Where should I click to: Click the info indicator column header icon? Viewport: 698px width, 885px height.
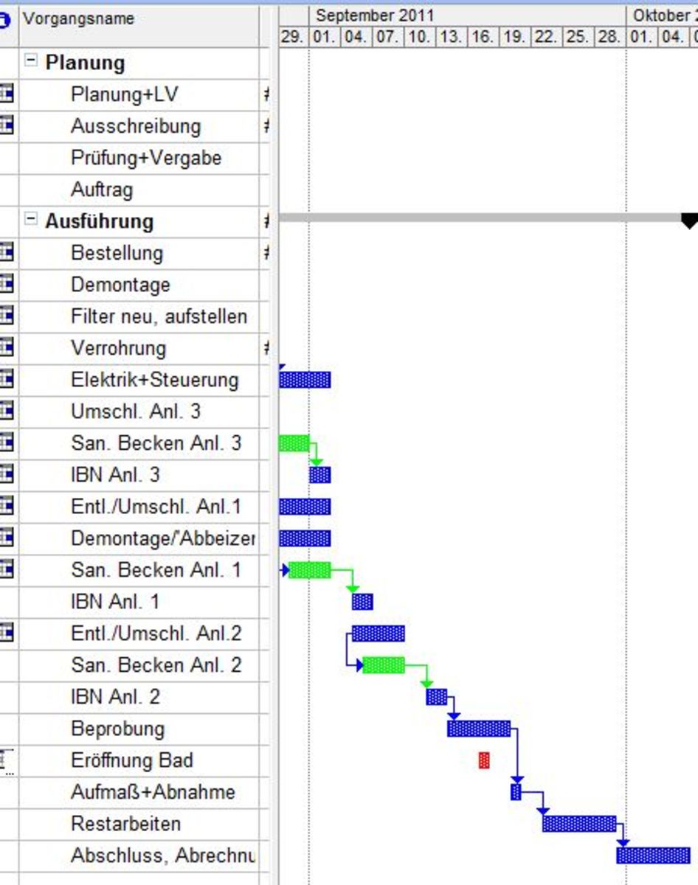(x=6, y=18)
